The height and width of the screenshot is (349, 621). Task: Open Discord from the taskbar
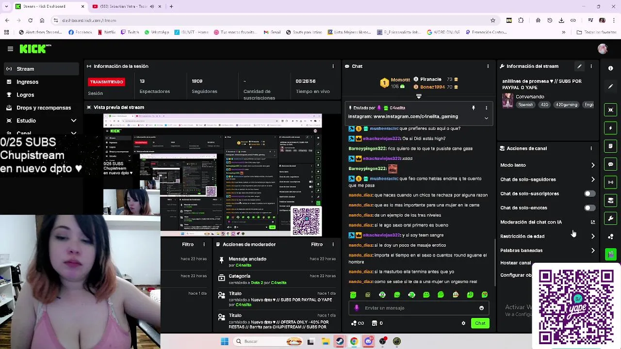point(368,341)
